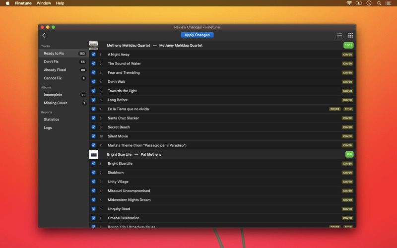This screenshot has width=397, height=248.
Task: Show Incomplete albums
Action: point(64,95)
